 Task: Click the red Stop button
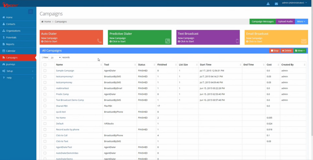tap(275, 51)
